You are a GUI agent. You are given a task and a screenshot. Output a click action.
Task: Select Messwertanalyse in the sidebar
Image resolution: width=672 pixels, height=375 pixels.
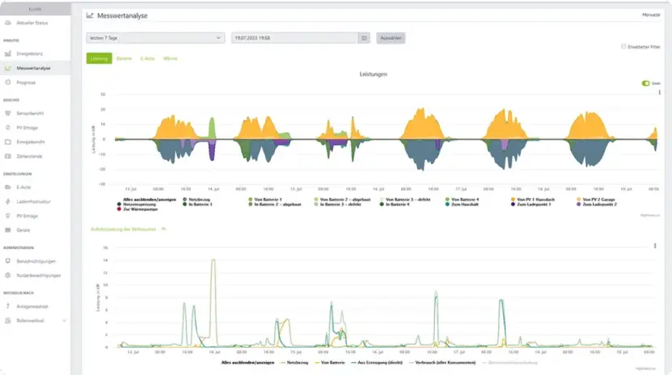33,68
